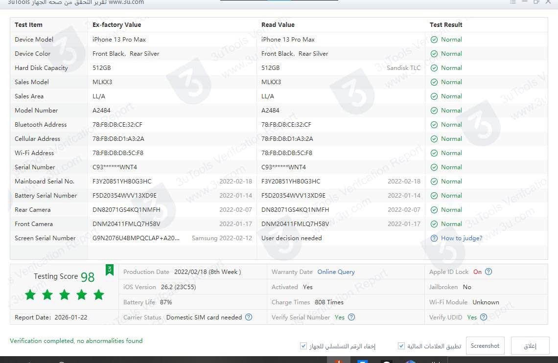Click the إغلاق (close) button
This screenshot has width=558, height=363.
530,346
